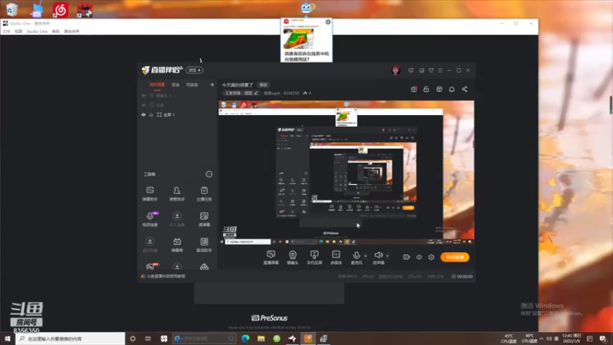Open Recycle Bin desktop icon
The image size is (613, 345).
pyautogui.click(x=11, y=9)
